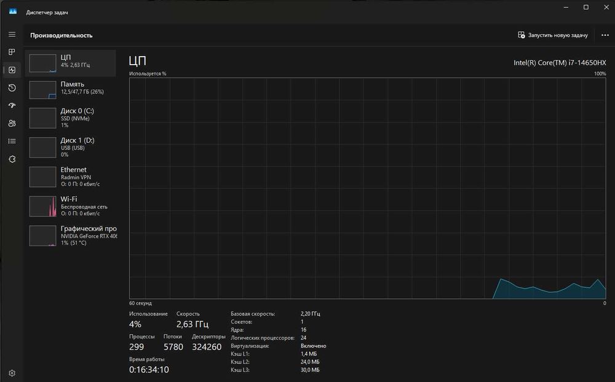Click the usage value '4%'
Viewport: 615px width, 382px height.
135,324
